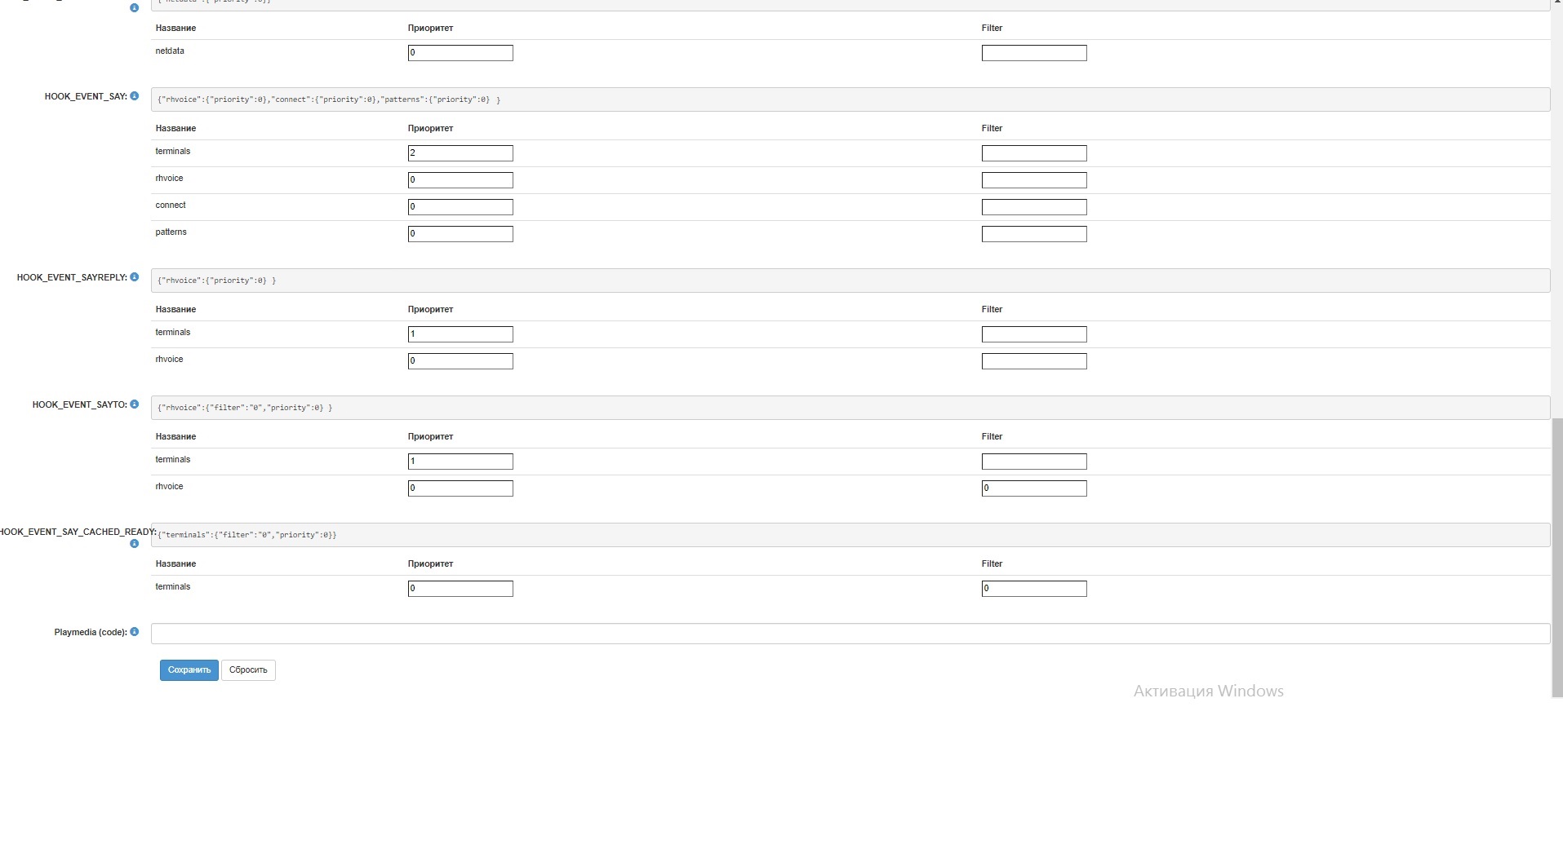Image resolution: width=1563 pixels, height=866 pixels.
Task: Click the HOOK_EVENT_SAY JSON text box
Action: 850,99
